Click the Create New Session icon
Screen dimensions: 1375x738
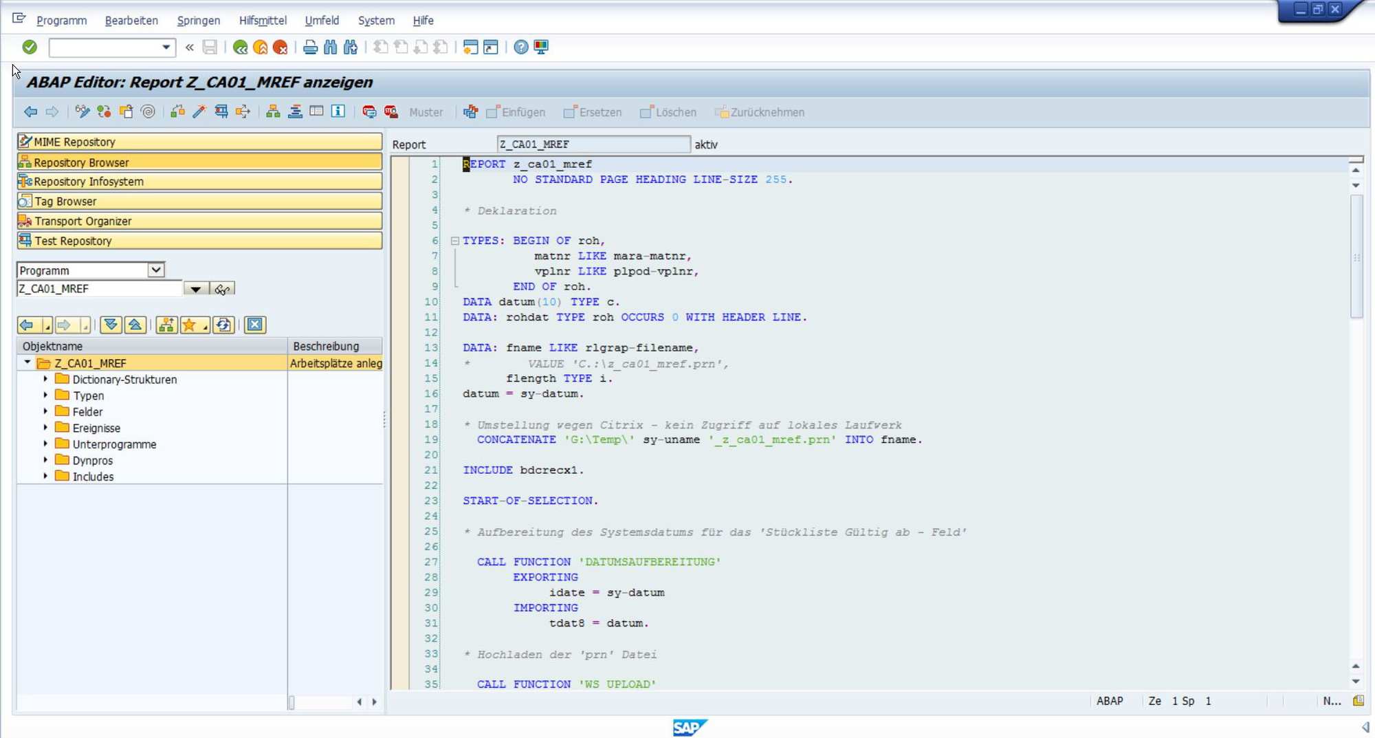click(x=470, y=47)
